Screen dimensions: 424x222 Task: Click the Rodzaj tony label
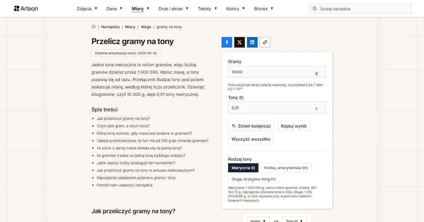tap(240, 159)
